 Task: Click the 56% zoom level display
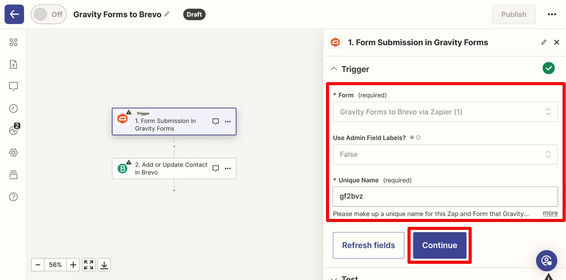click(55, 265)
